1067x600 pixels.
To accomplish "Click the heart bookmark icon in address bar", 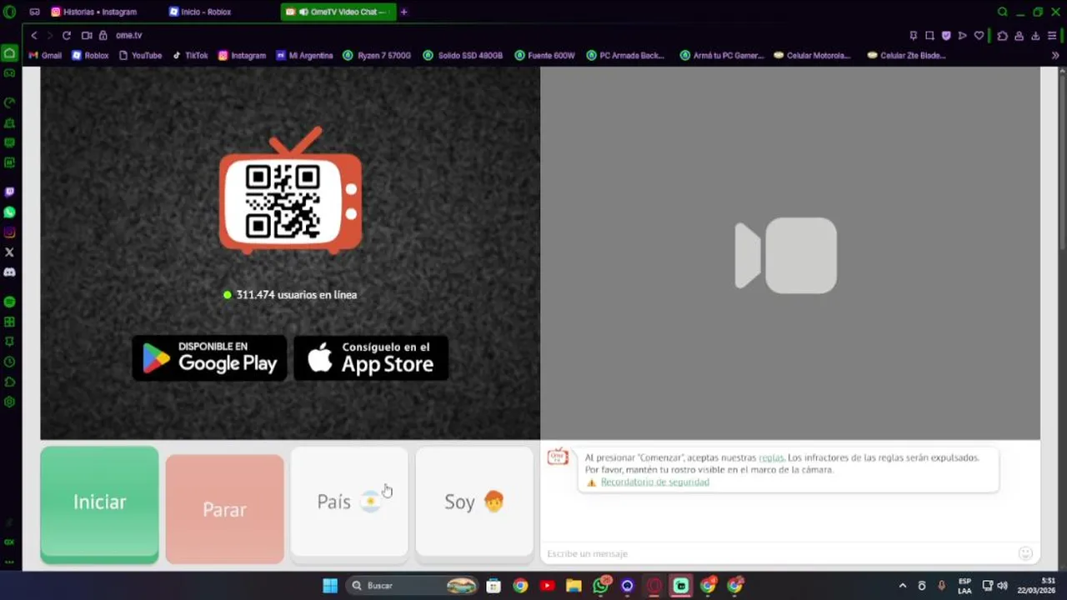I will click(x=979, y=35).
